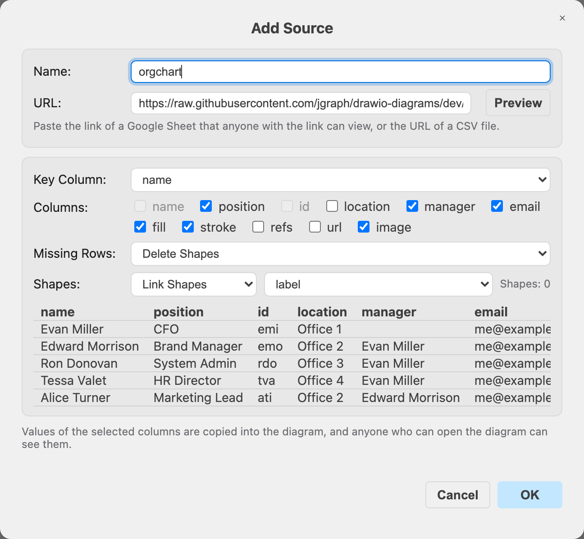584x539 pixels.
Task: Cancel the Add Source dialog
Action: pyautogui.click(x=458, y=495)
